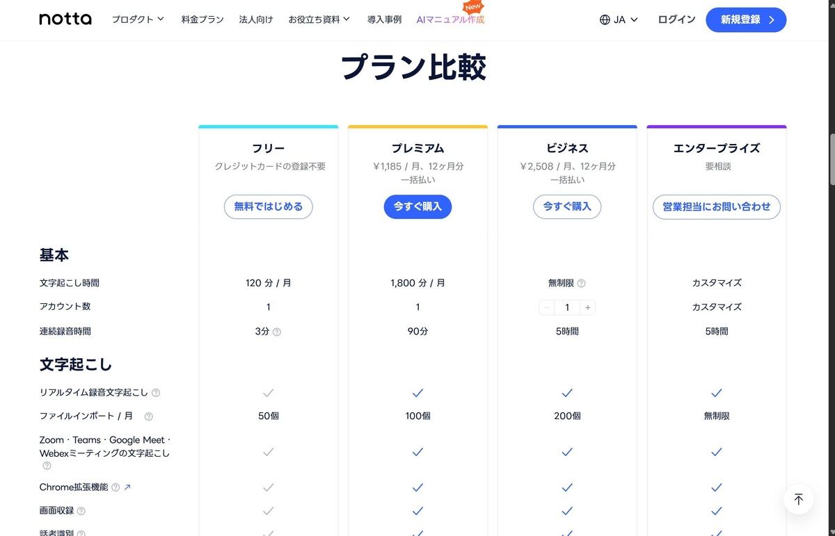Open 料金プラン in navigation
The width and height of the screenshot is (835, 536).
tap(202, 19)
